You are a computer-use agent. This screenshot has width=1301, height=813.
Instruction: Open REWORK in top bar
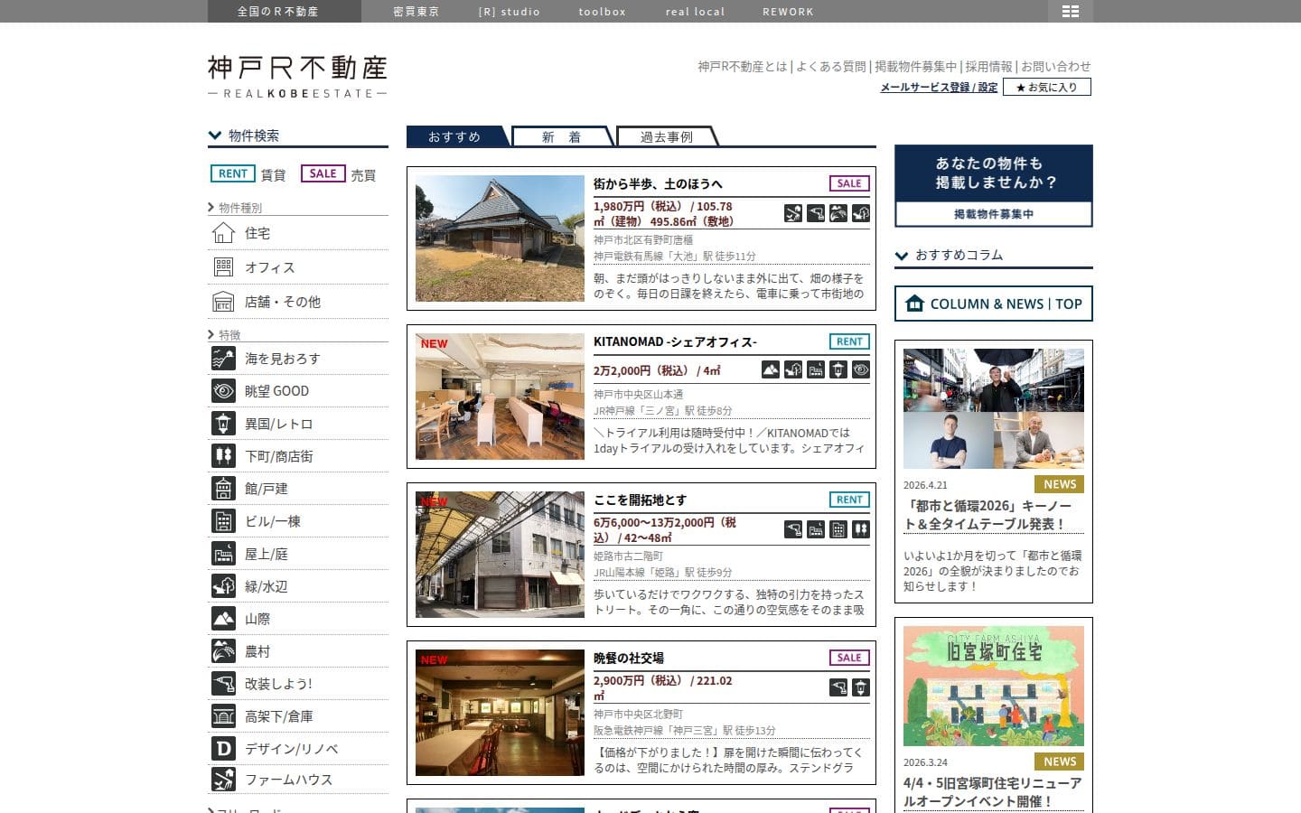click(x=788, y=12)
